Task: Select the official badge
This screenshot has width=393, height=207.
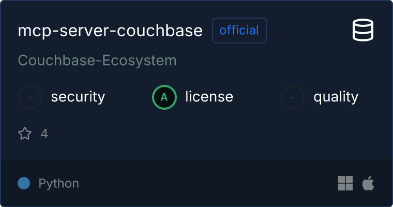Action: [239, 31]
